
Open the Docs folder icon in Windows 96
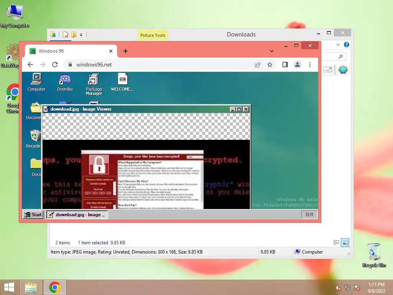click(35, 167)
